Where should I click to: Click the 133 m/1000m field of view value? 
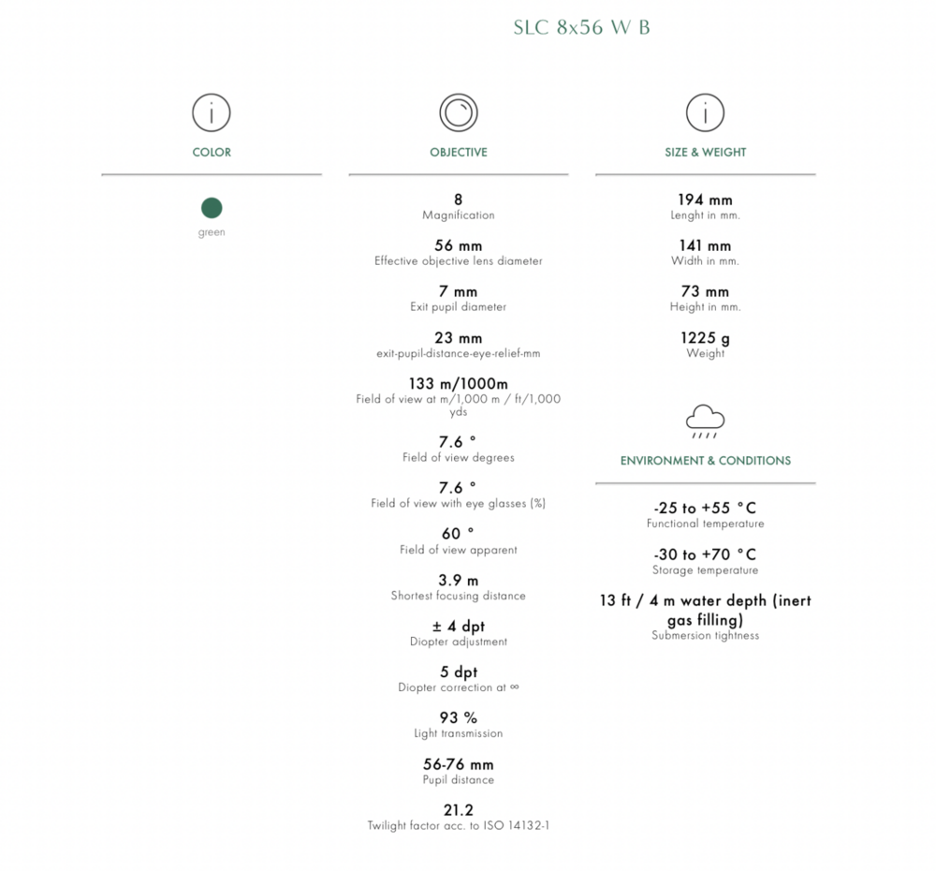[x=459, y=383]
